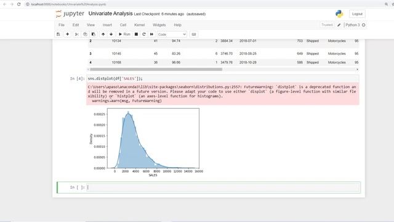This screenshot has height=222, width=394.
Task: Open the command palette keyboard icon
Action: 194,35
